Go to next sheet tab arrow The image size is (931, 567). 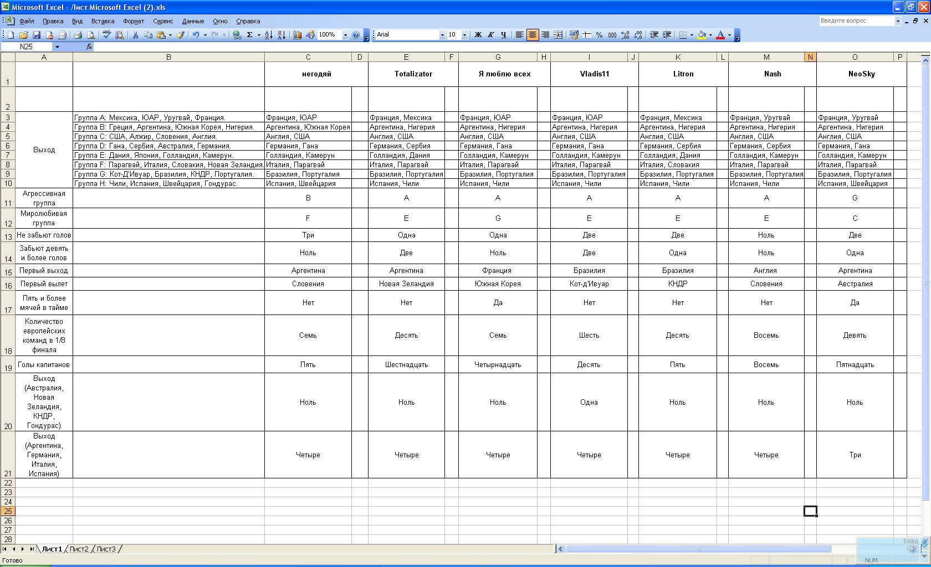coord(22,549)
